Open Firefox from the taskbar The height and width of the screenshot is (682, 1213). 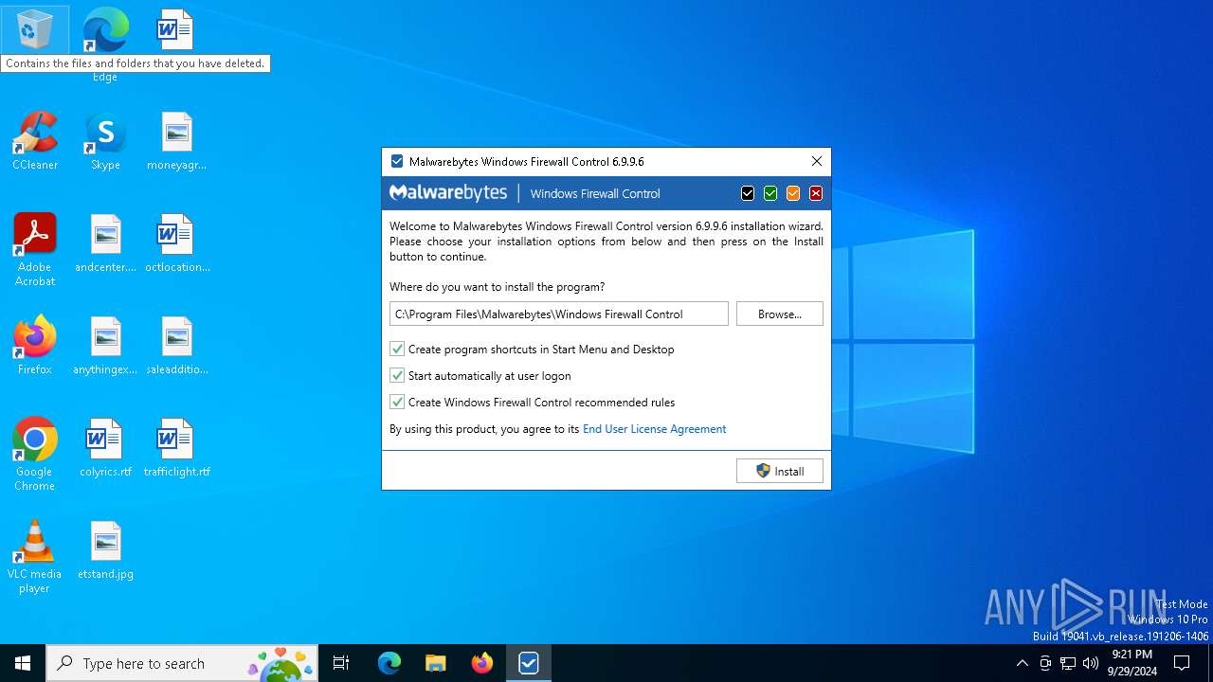pyautogui.click(x=482, y=663)
